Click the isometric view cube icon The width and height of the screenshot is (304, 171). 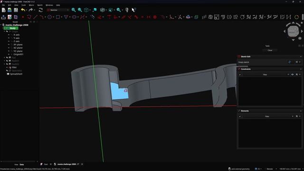tap(86, 10)
